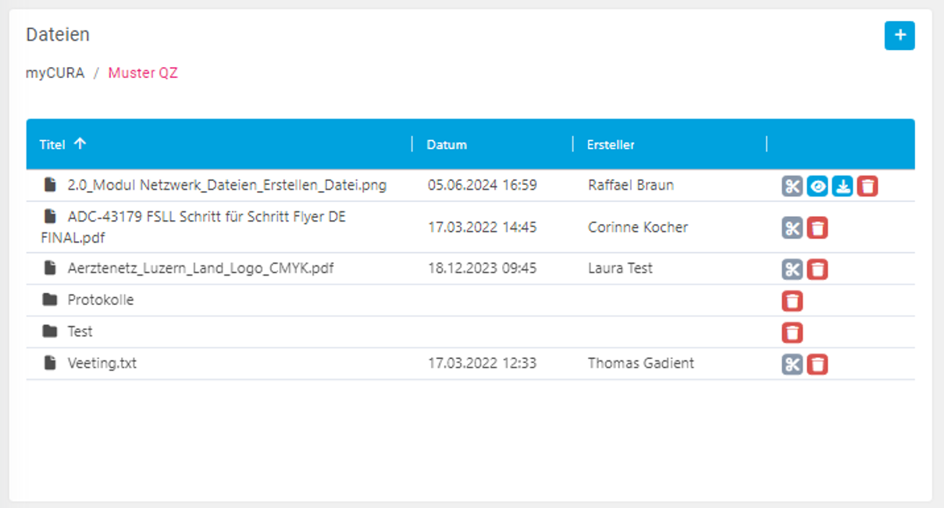This screenshot has width=944, height=508.
Task: Click the date 17.03.2022 12:33
Action: [x=483, y=363]
